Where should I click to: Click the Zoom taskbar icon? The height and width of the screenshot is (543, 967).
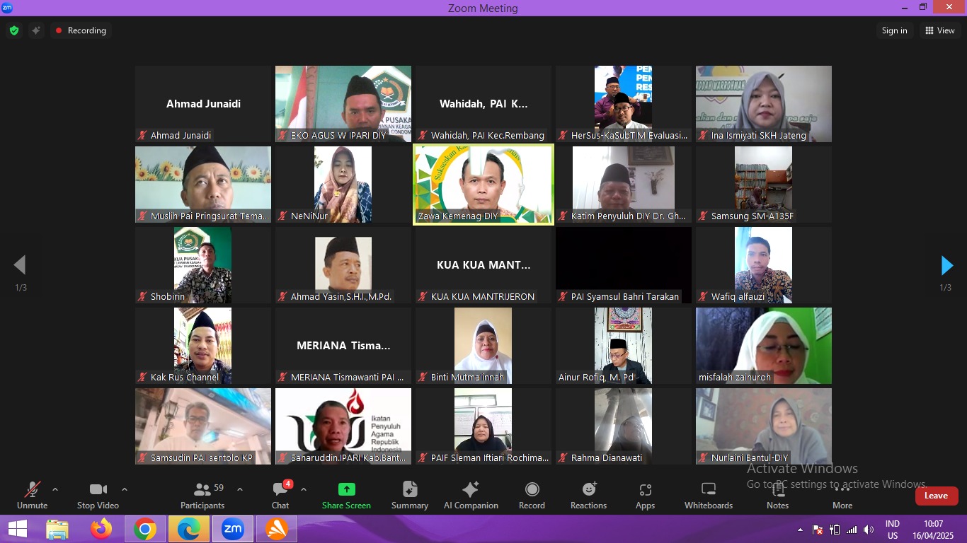coord(233,529)
